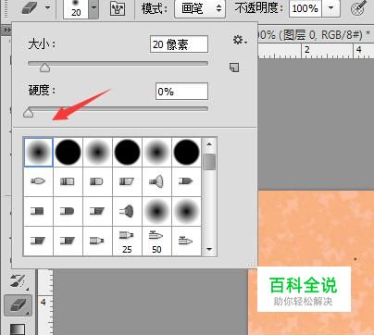Image resolution: width=374 pixels, height=335 pixels.
Task: Select the highlighted soft round brush preset
Action: [39, 152]
